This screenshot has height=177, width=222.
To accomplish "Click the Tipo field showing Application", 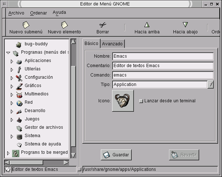I will click(160, 85).
